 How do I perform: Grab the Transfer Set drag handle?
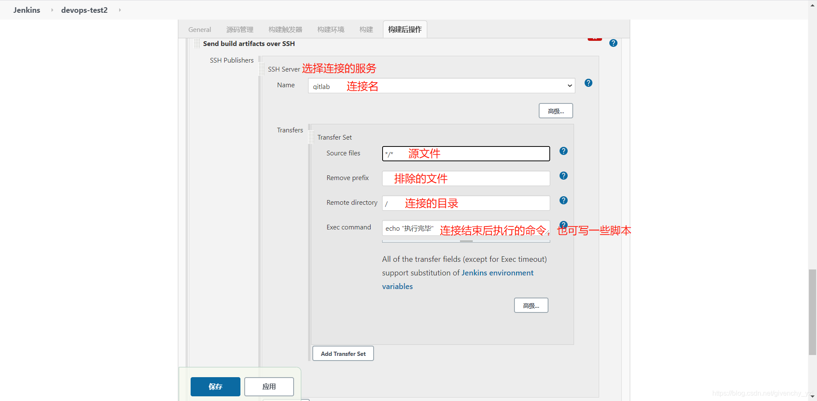311,137
